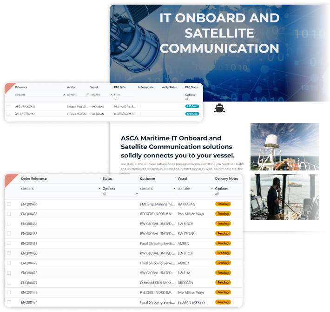Open order ENQ00483

[x=29, y=234]
